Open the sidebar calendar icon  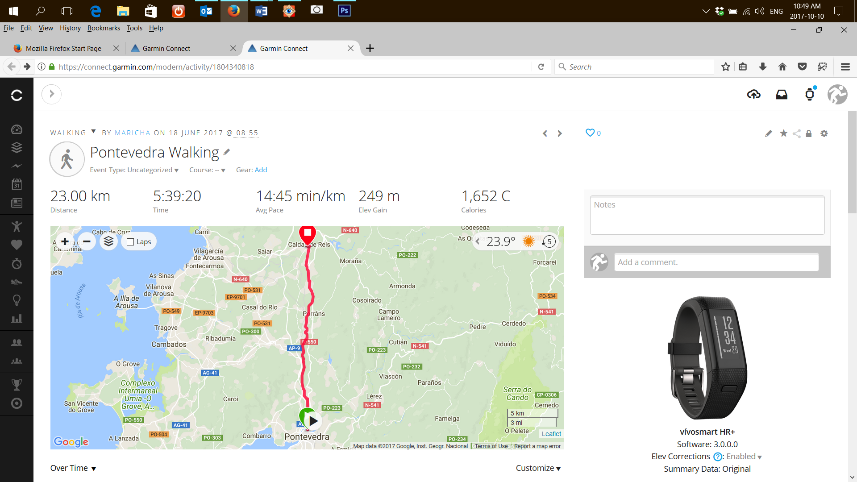[x=17, y=184]
